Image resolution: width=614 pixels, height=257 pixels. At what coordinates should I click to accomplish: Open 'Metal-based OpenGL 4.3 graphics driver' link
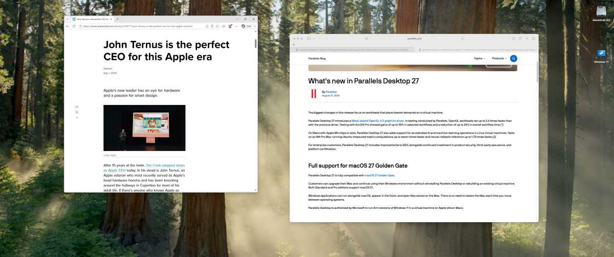point(378,121)
